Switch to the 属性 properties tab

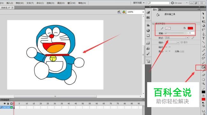[155, 9]
